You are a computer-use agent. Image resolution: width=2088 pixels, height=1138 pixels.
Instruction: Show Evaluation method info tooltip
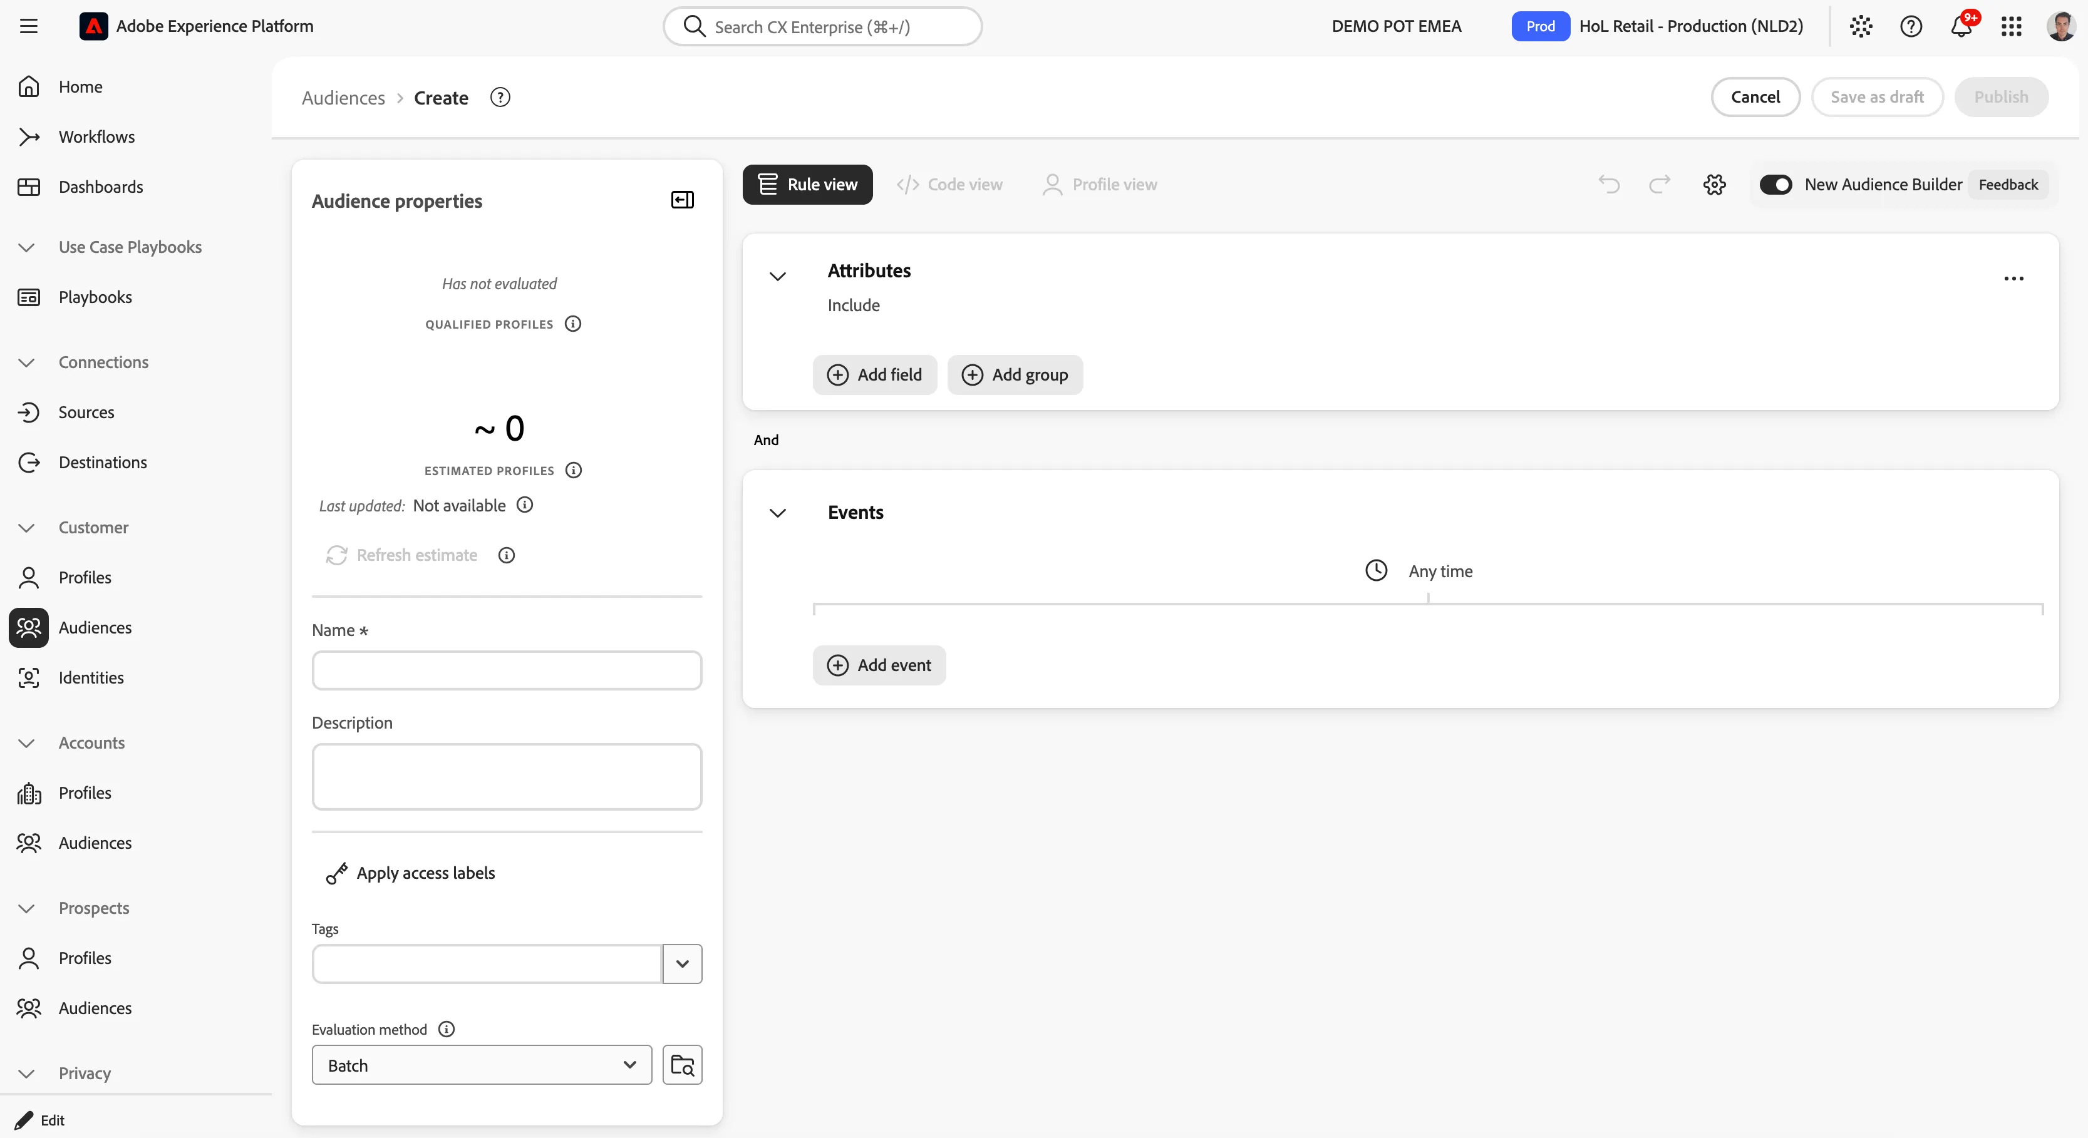(x=447, y=1028)
